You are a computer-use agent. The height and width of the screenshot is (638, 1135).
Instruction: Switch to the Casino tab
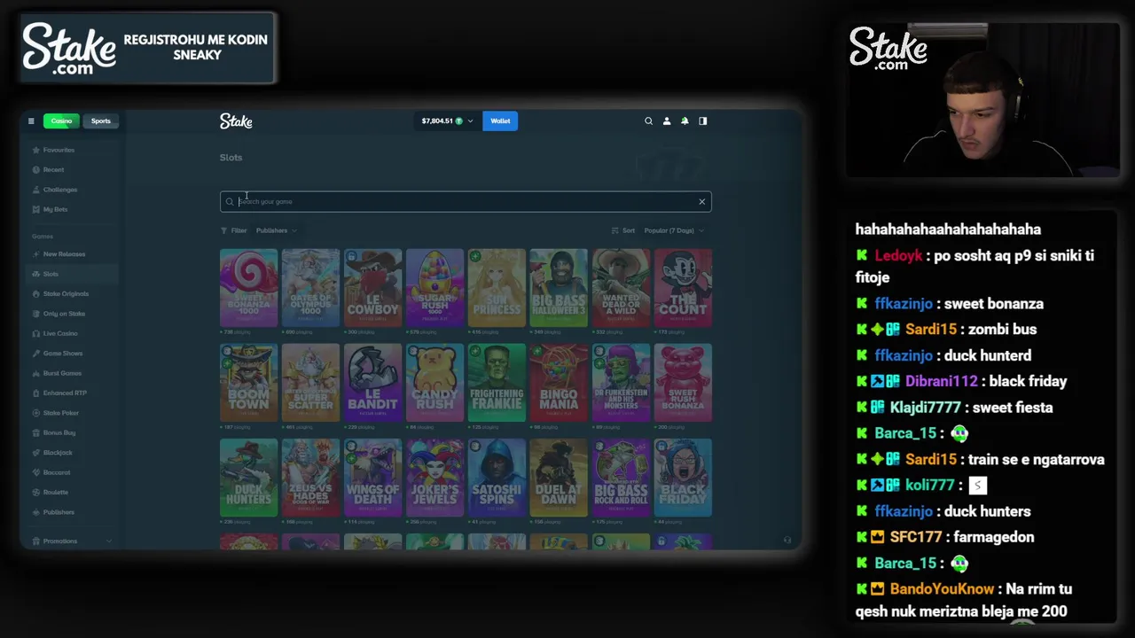coord(61,121)
